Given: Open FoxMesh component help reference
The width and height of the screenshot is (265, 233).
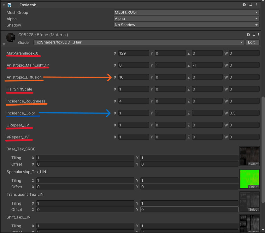Looking at the screenshot, I should tap(244, 5).
